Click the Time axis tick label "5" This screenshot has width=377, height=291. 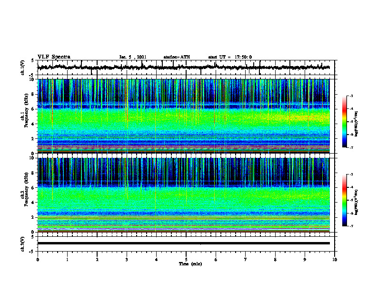(186, 260)
